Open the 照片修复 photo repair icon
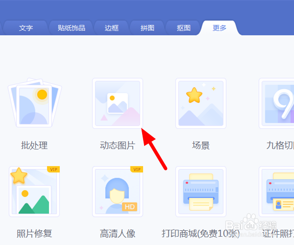Screen dimensions: 294x245 (34, 192)
